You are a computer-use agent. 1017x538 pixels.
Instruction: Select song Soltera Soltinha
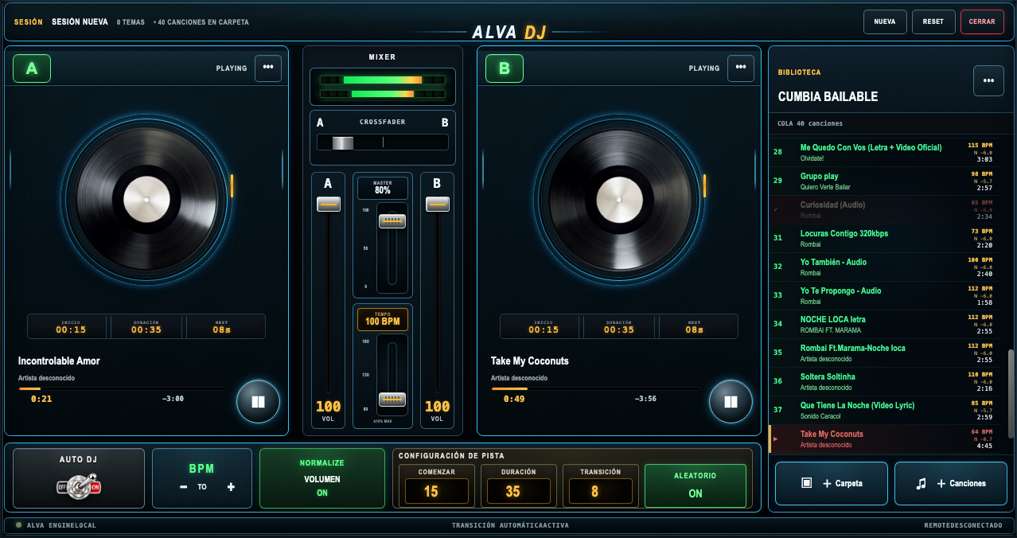883,382
